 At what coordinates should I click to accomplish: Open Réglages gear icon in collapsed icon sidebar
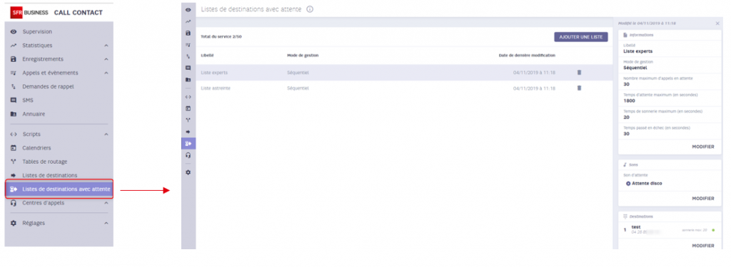pyautogui.click(x=188, y=172)
